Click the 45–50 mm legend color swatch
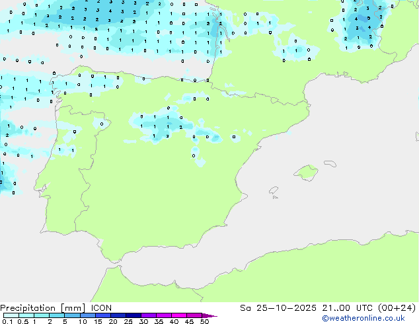The height and width of the screenshot is (324, 419). pyautogui.click(x=194, y=315)
